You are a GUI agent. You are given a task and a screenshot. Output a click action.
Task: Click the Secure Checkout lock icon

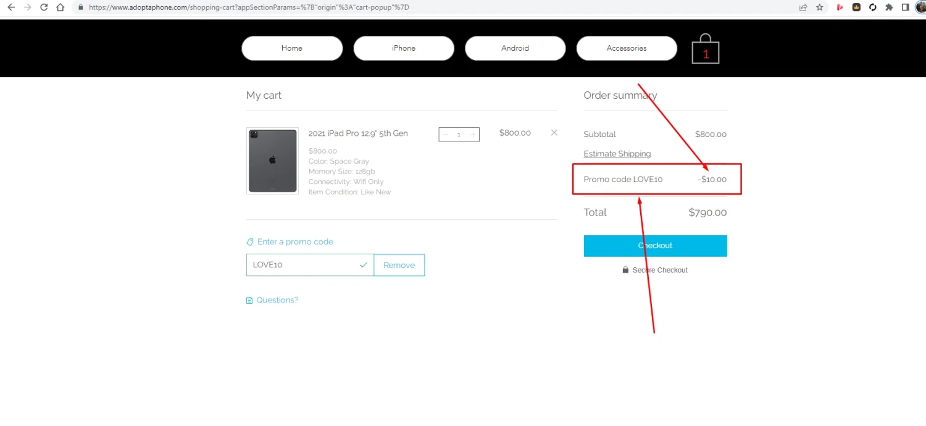625,270
